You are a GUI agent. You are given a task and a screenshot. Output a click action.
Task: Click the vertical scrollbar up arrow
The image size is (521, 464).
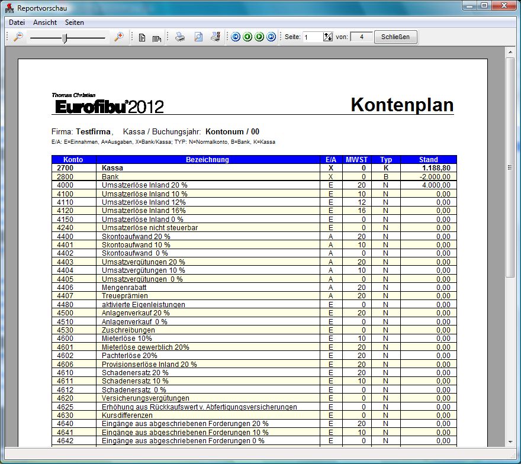510,52
